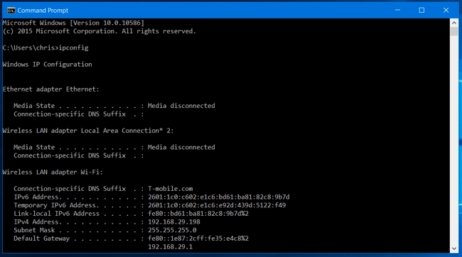Screen dimensions: 462x257
Task: Click the default gateway 192.168.29.1
Action: click(171, 246)
